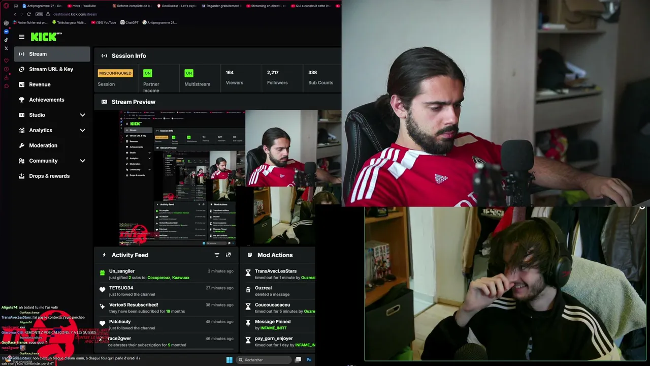Click the Analytics chart icon in sidebar
The image size is (650, 366).
click(21, 130)
